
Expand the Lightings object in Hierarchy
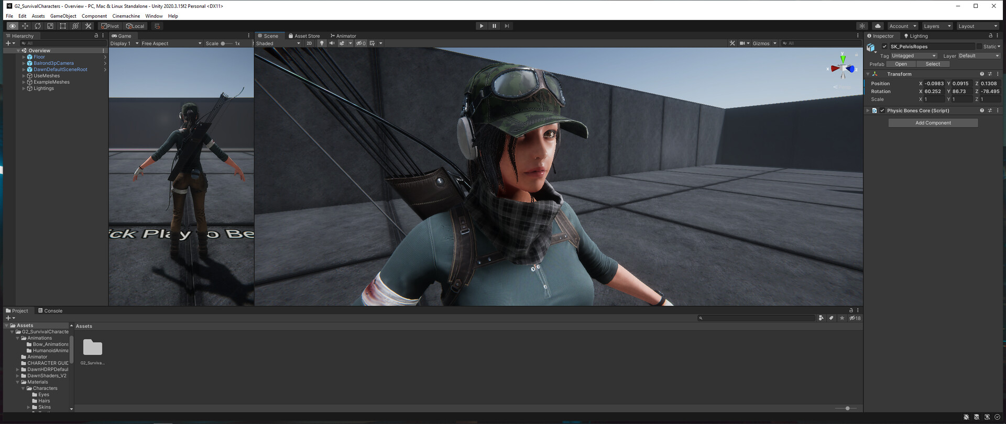click(x=24, y=88)
